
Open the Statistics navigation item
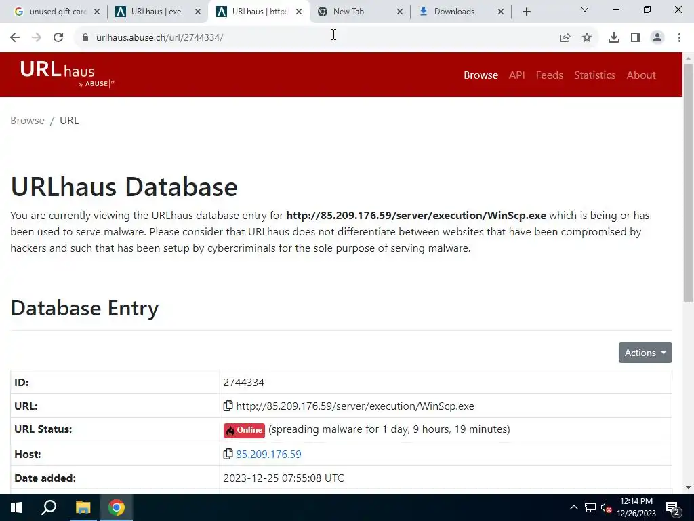click(x=594, y=75)
